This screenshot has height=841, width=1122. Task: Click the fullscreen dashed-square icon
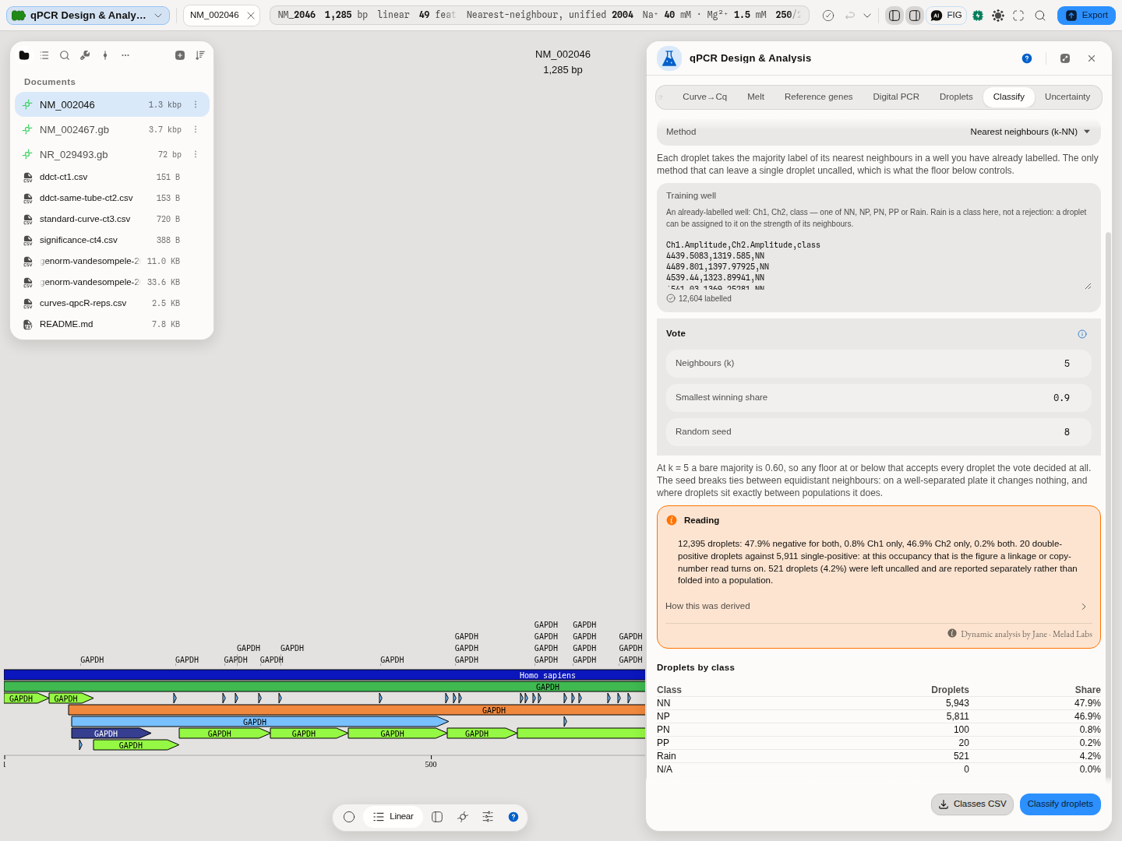pos(1018,16)
